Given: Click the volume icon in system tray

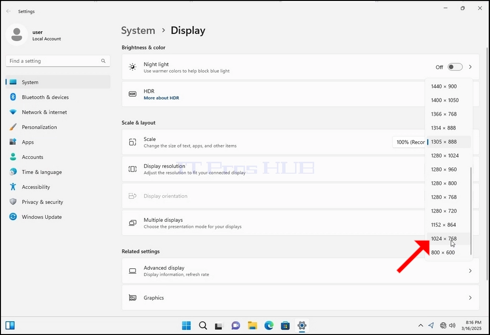Looking at the screenshot, I should click(452, 325).
